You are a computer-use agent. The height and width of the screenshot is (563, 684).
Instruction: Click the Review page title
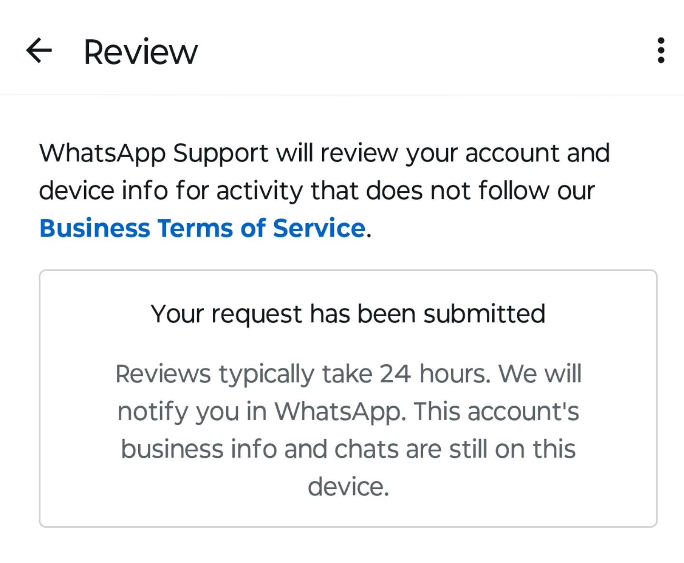(141, 52)
